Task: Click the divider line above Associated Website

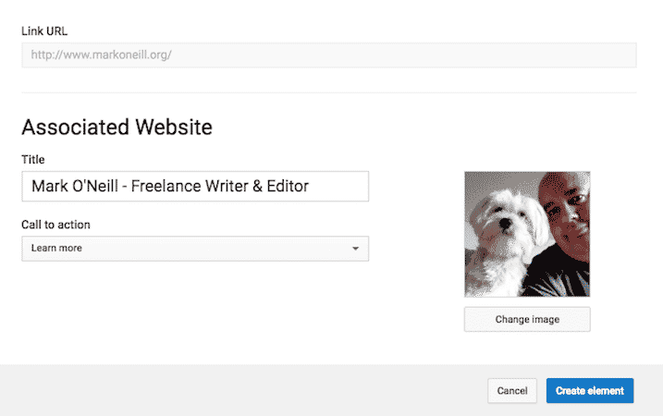Action: pos(328,92)
